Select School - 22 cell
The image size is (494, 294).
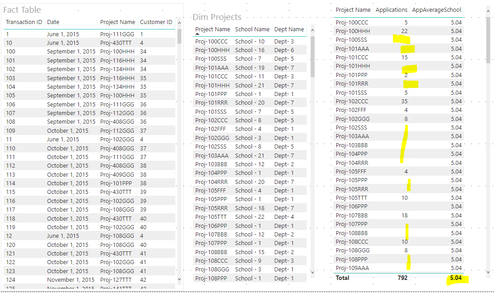[x=250, y=217]
